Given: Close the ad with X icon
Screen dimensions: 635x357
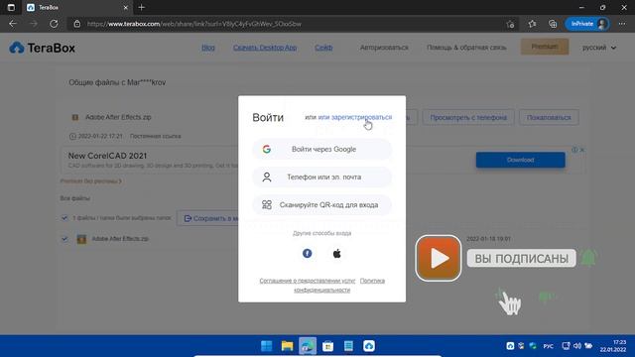Looking at the screenshot, I should tap(582, 150).
